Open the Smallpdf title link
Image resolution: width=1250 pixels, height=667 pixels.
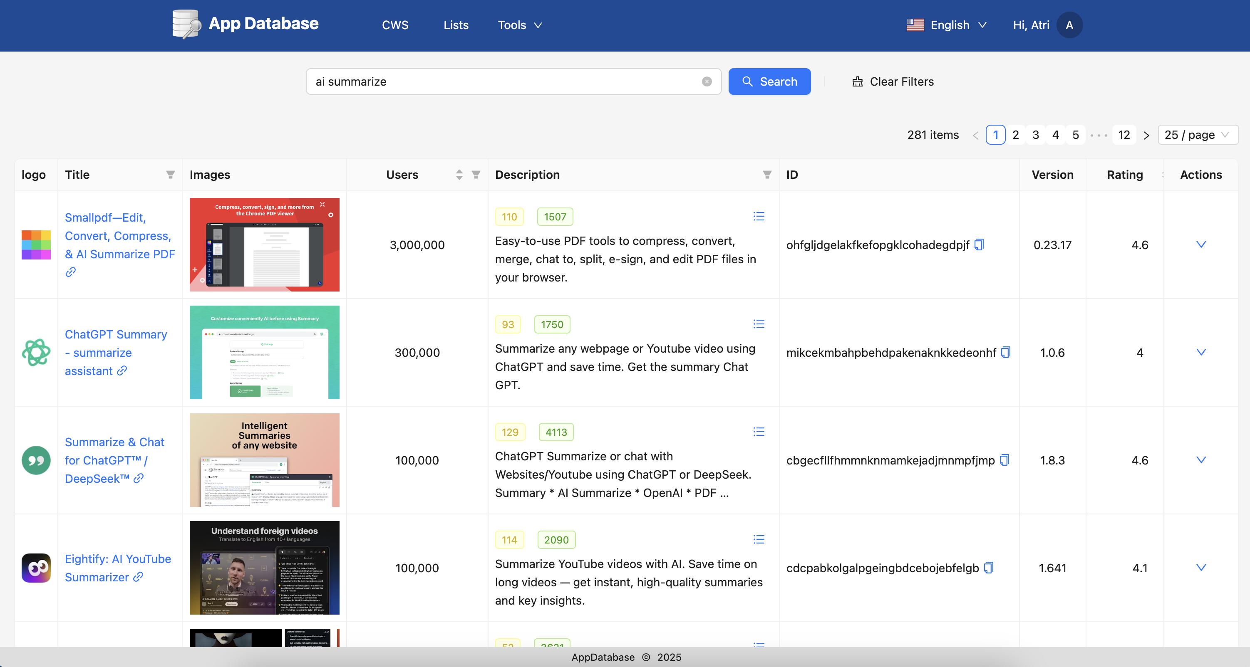tap(120, 236)
